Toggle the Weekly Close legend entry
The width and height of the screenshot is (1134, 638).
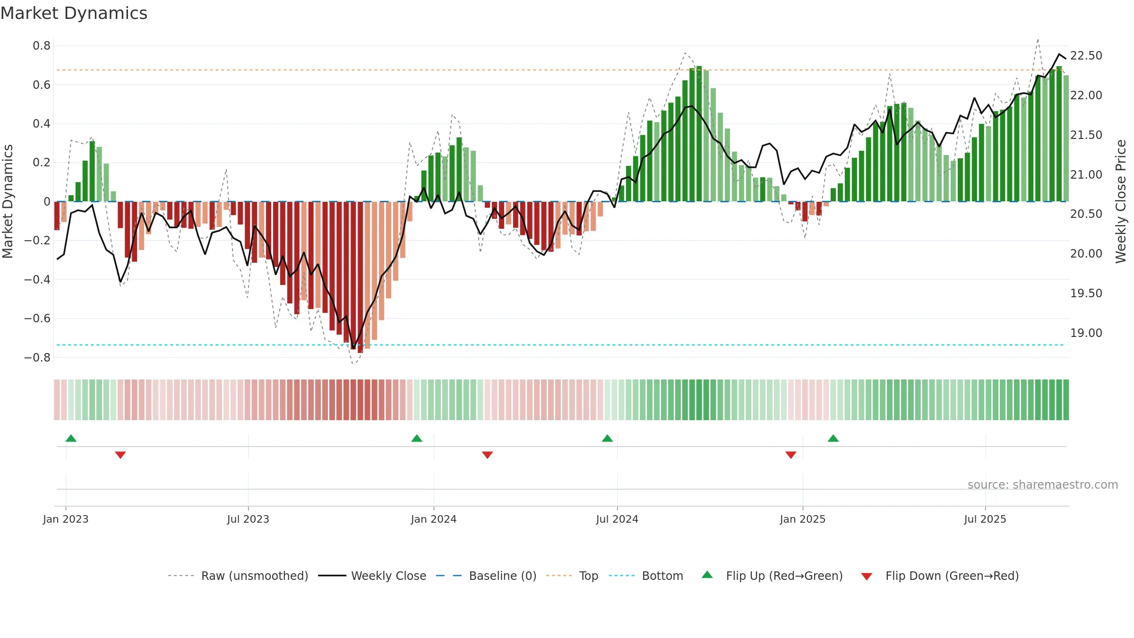372,576
